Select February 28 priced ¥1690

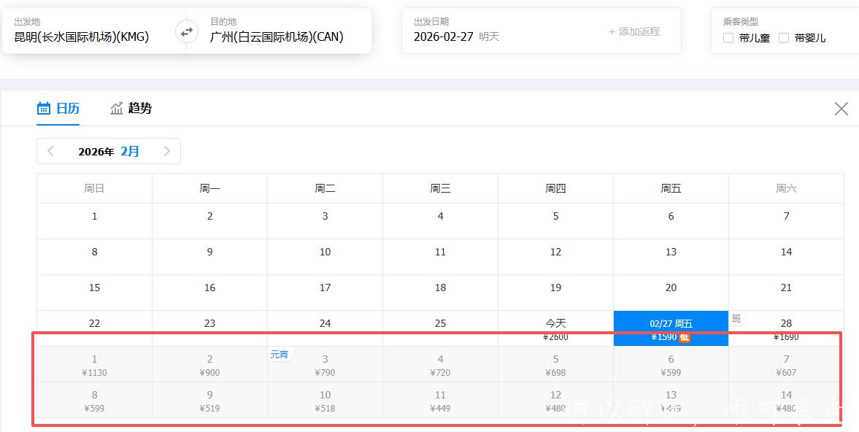tap(786, 328)
